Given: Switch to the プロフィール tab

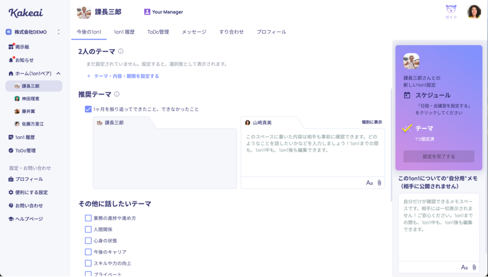Looking at the screenshot, I should (x=271, y=32).
